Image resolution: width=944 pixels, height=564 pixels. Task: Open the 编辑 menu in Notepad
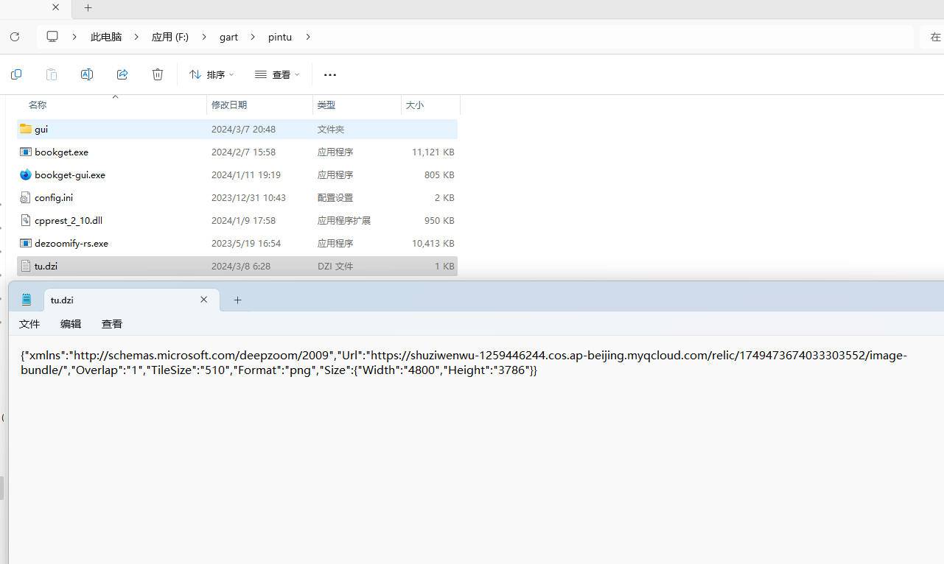[71, 324]
